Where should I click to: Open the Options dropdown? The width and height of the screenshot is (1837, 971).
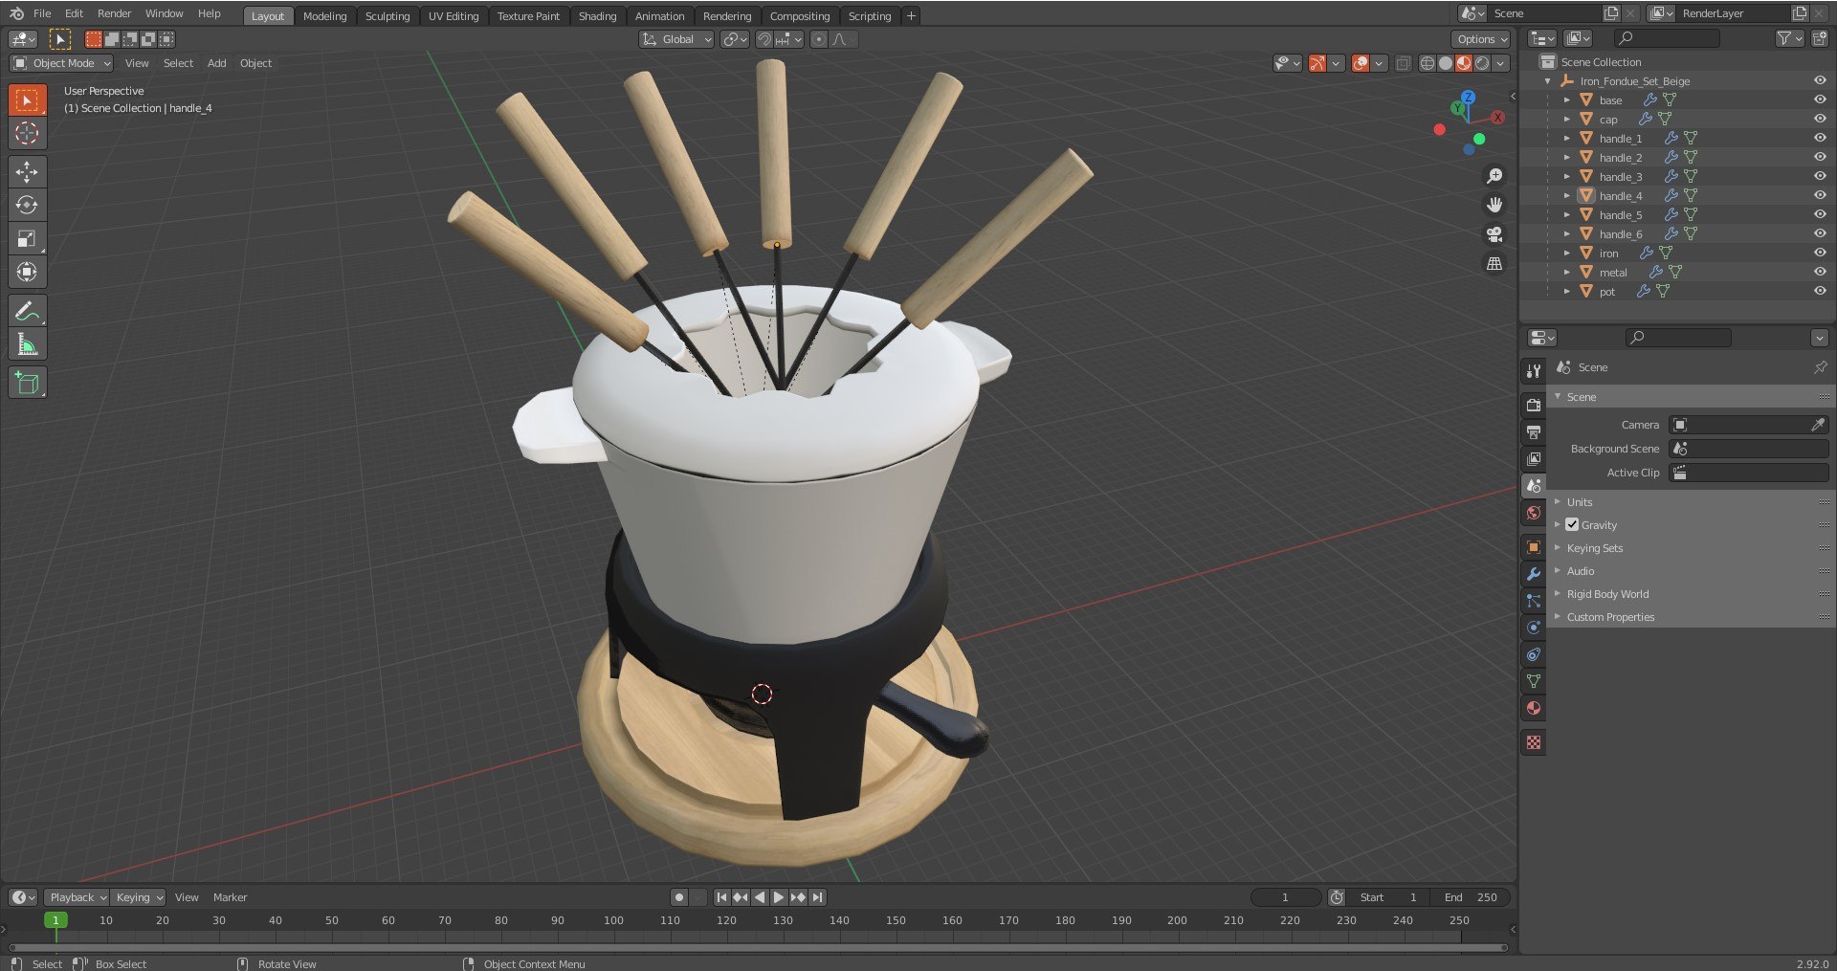[x=1481, y=39]
